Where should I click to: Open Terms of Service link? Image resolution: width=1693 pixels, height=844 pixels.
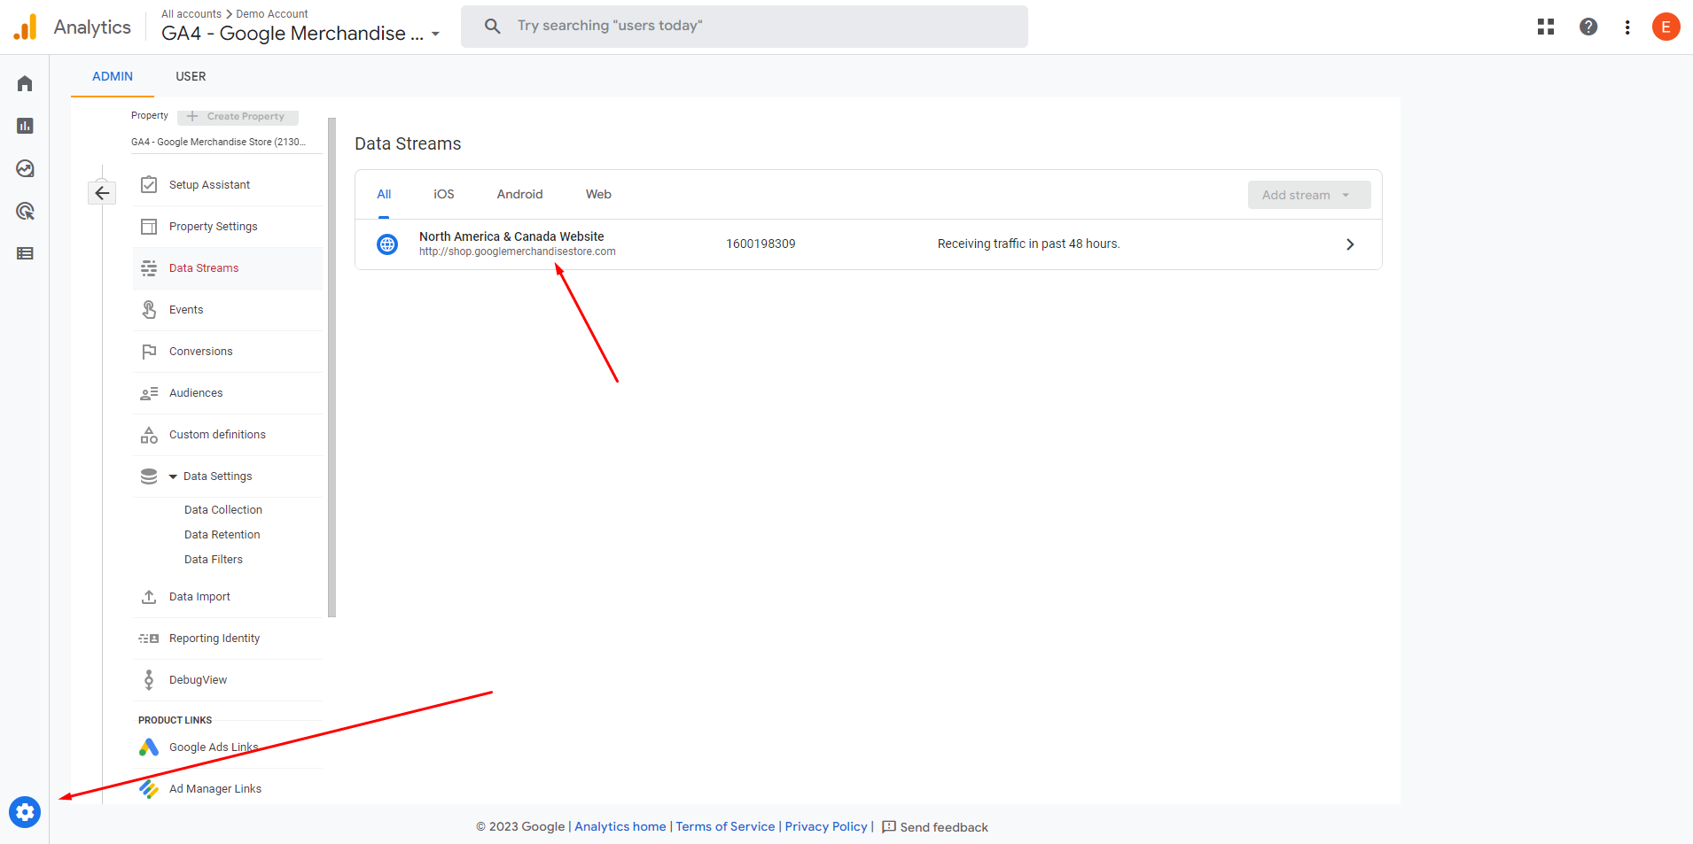725,826
